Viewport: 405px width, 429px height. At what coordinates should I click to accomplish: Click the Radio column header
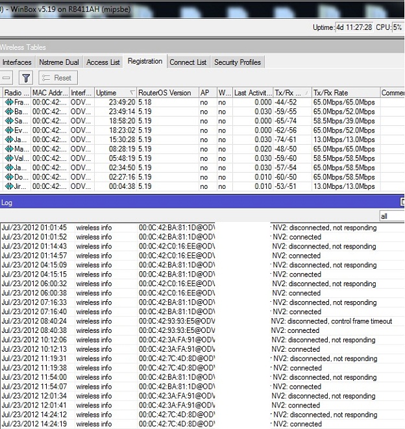point(17,93)
